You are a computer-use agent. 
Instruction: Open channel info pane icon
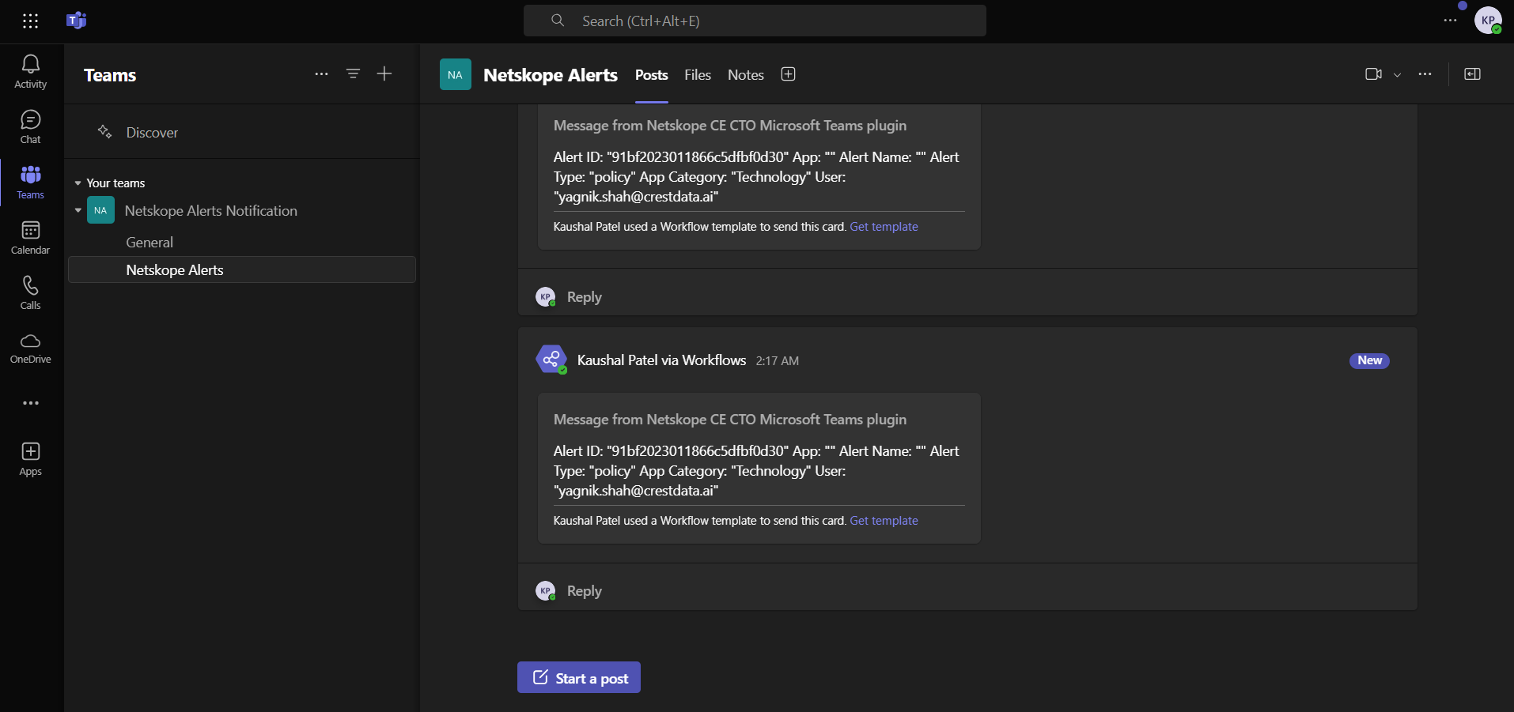click(1472, 74)
